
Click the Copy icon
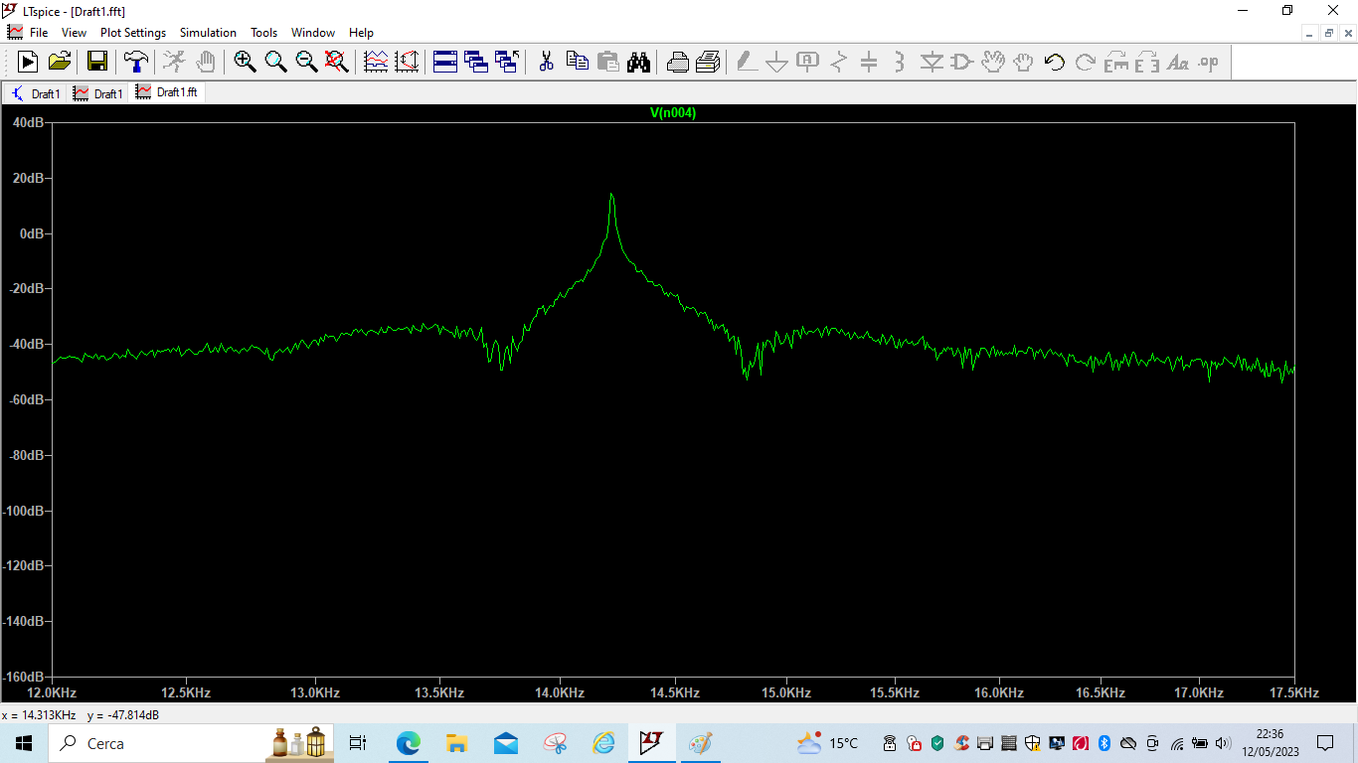pos(577,62)
